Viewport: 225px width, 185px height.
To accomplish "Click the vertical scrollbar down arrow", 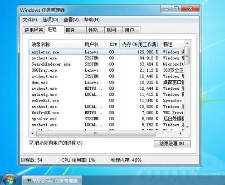I will [187, 127].
